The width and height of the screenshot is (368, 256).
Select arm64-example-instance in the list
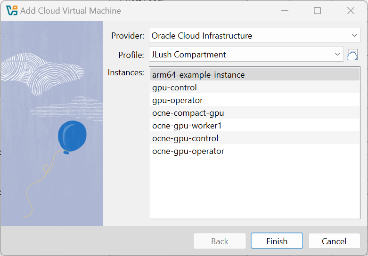[198, 75]
